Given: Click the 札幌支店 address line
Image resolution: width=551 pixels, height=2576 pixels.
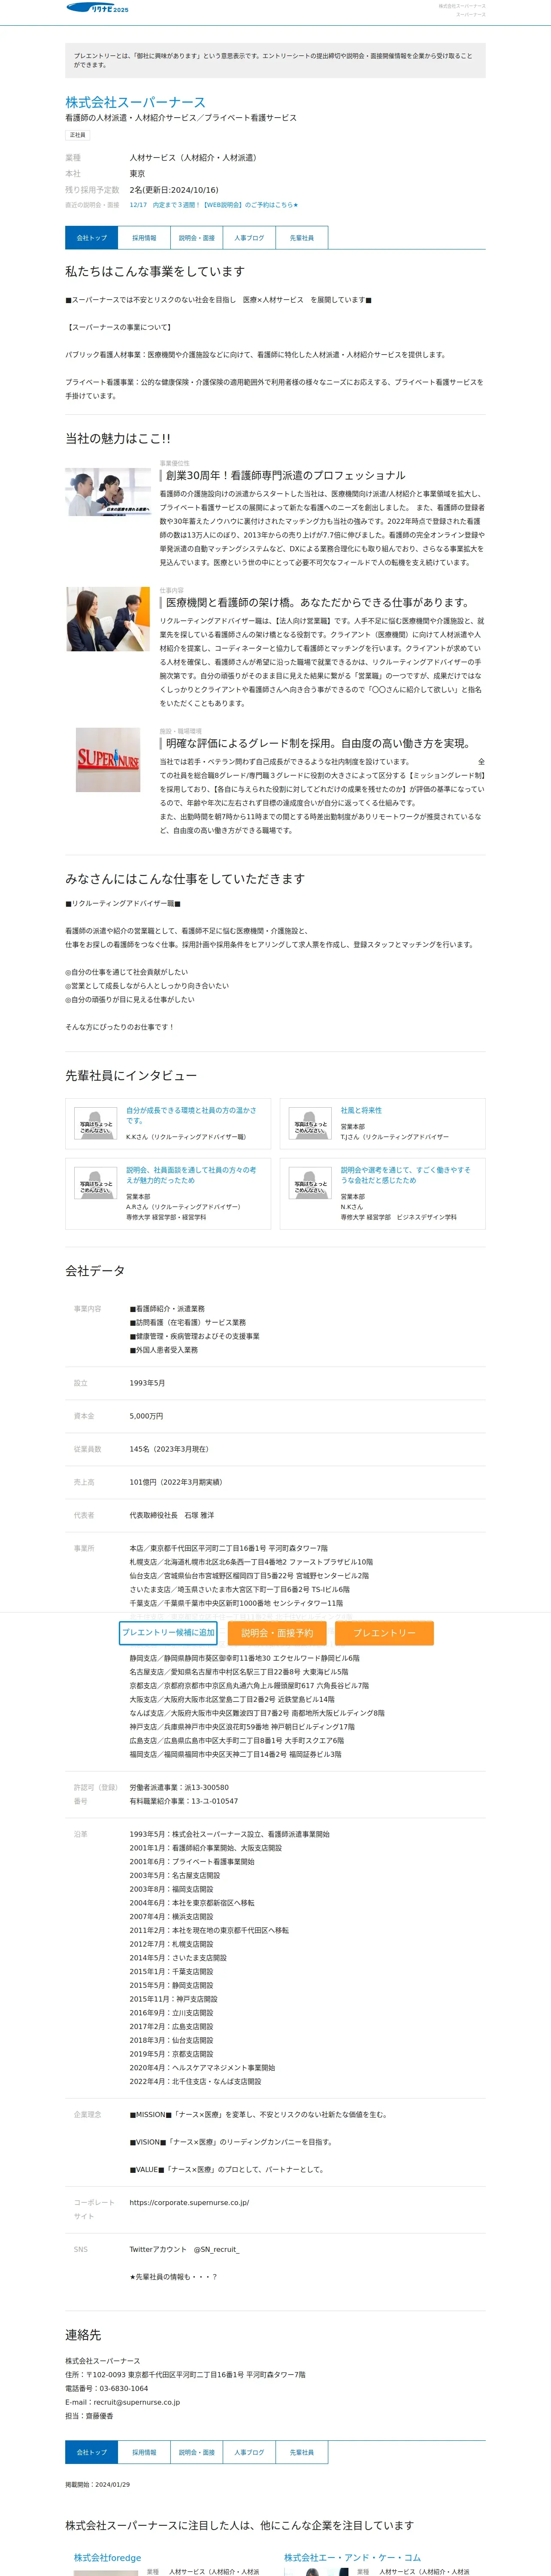Looking at the screenshot, I should click(251, 1562).
